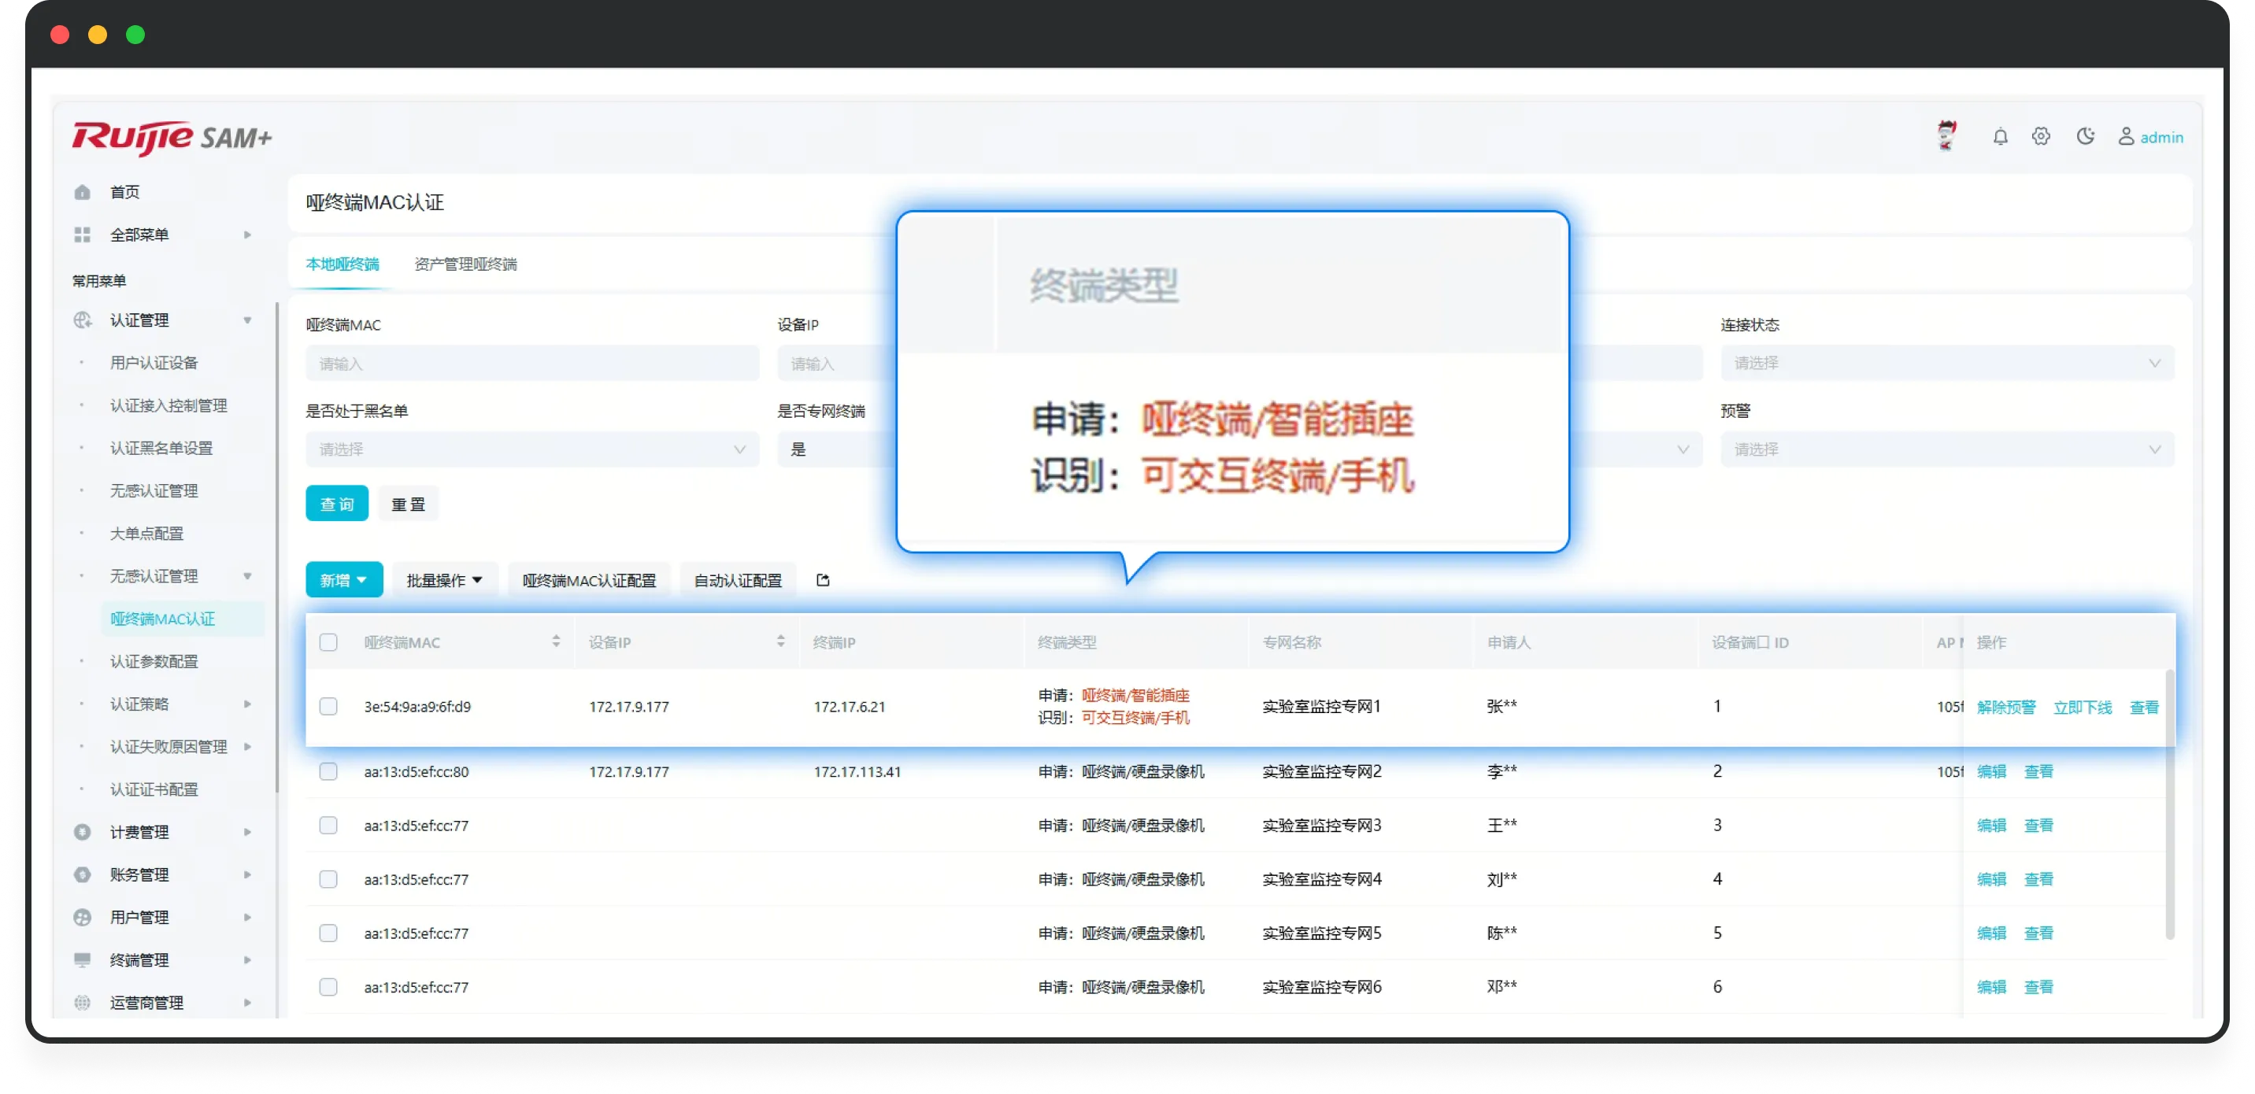Check the select-all checkbox in table header
This screenshot has height=1094, width=2255.
328,642
